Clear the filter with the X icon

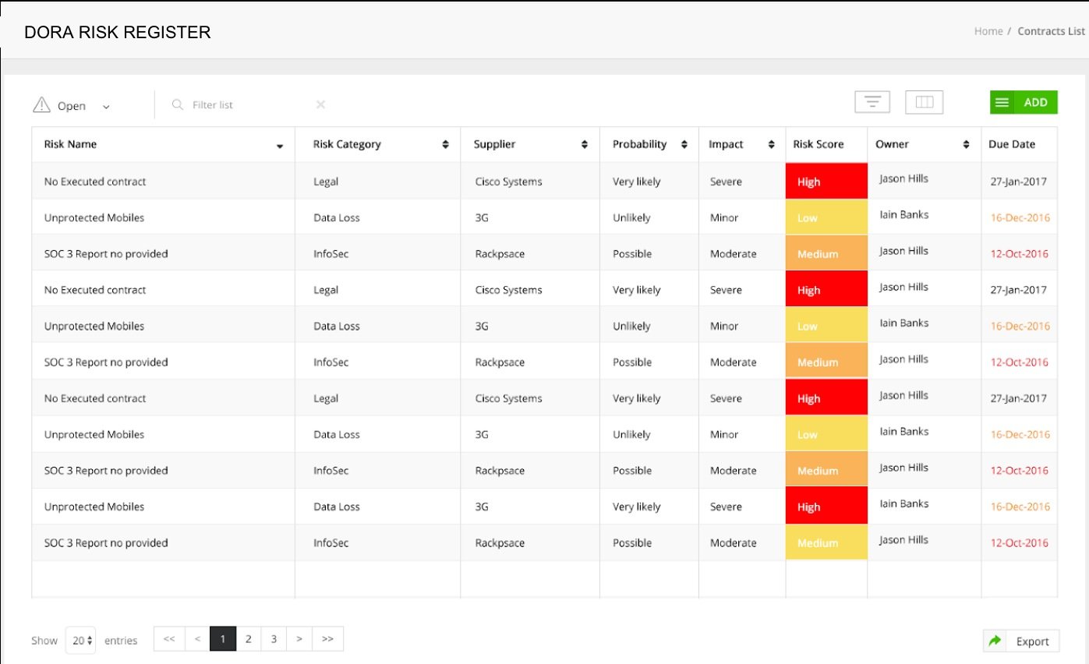(320, 104)
